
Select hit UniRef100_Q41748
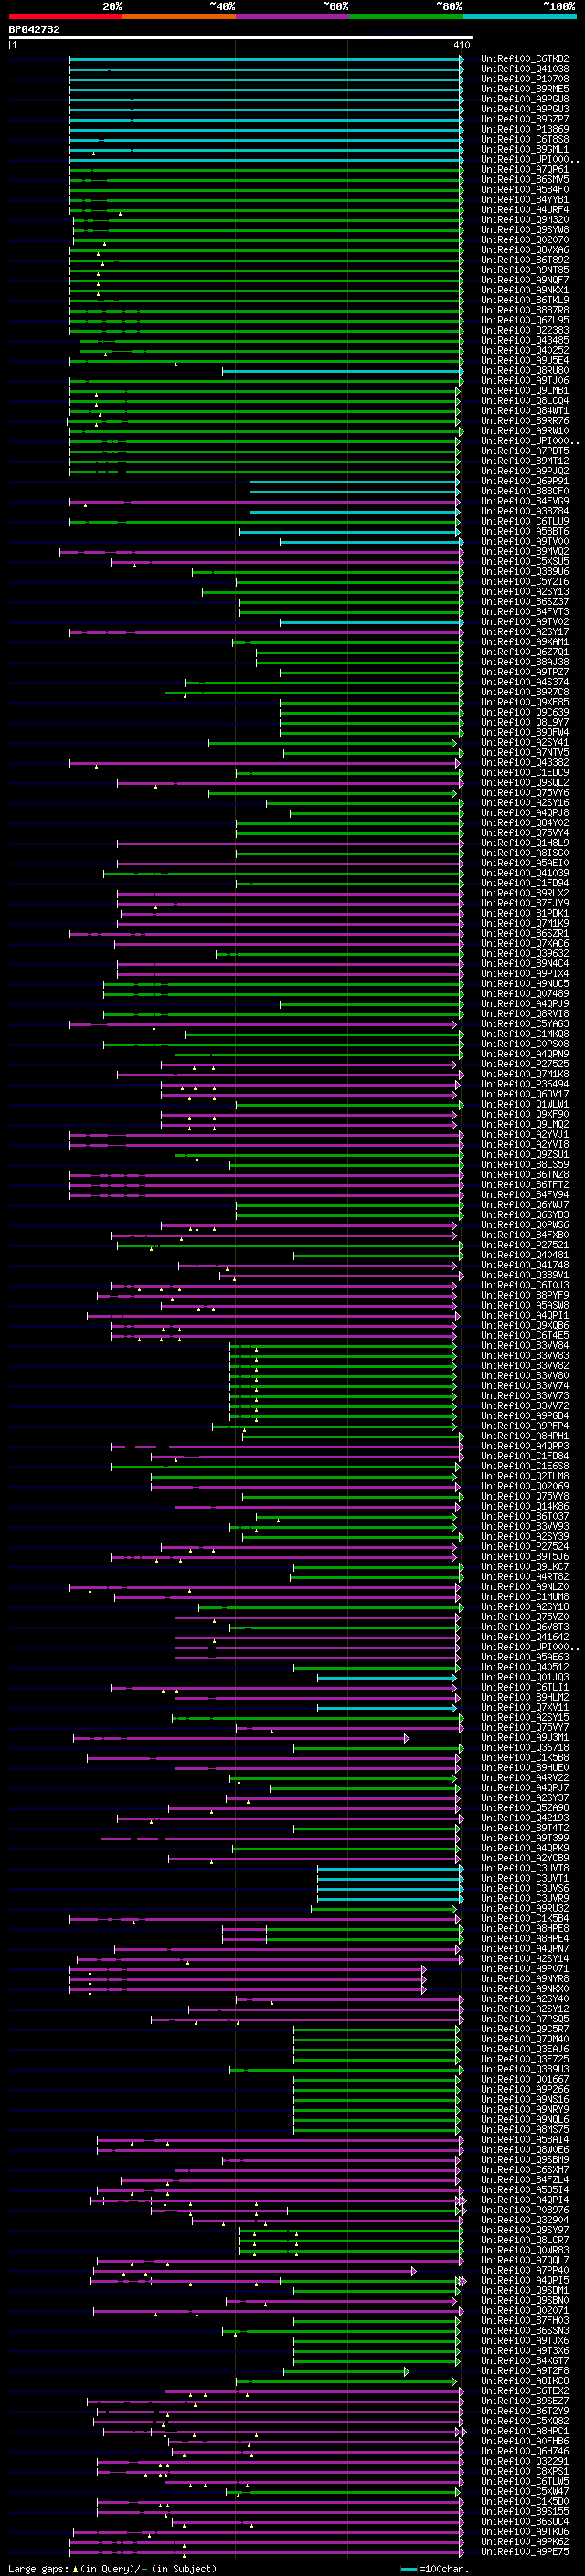(524, 1265)
